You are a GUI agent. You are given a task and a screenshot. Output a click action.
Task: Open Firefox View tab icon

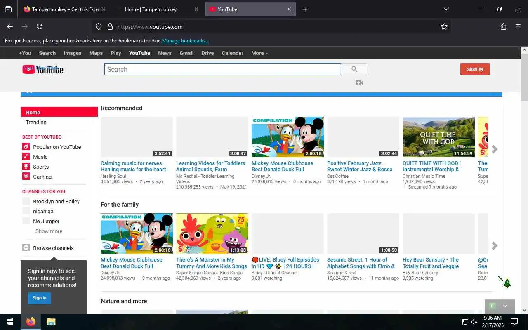tap(8, 9)
